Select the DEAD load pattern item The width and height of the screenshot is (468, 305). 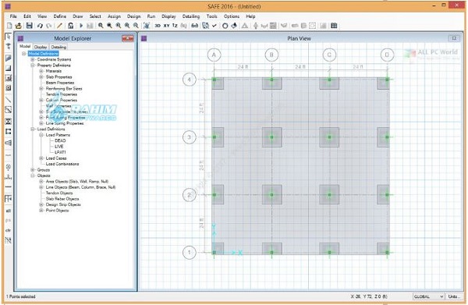(60, 140)
